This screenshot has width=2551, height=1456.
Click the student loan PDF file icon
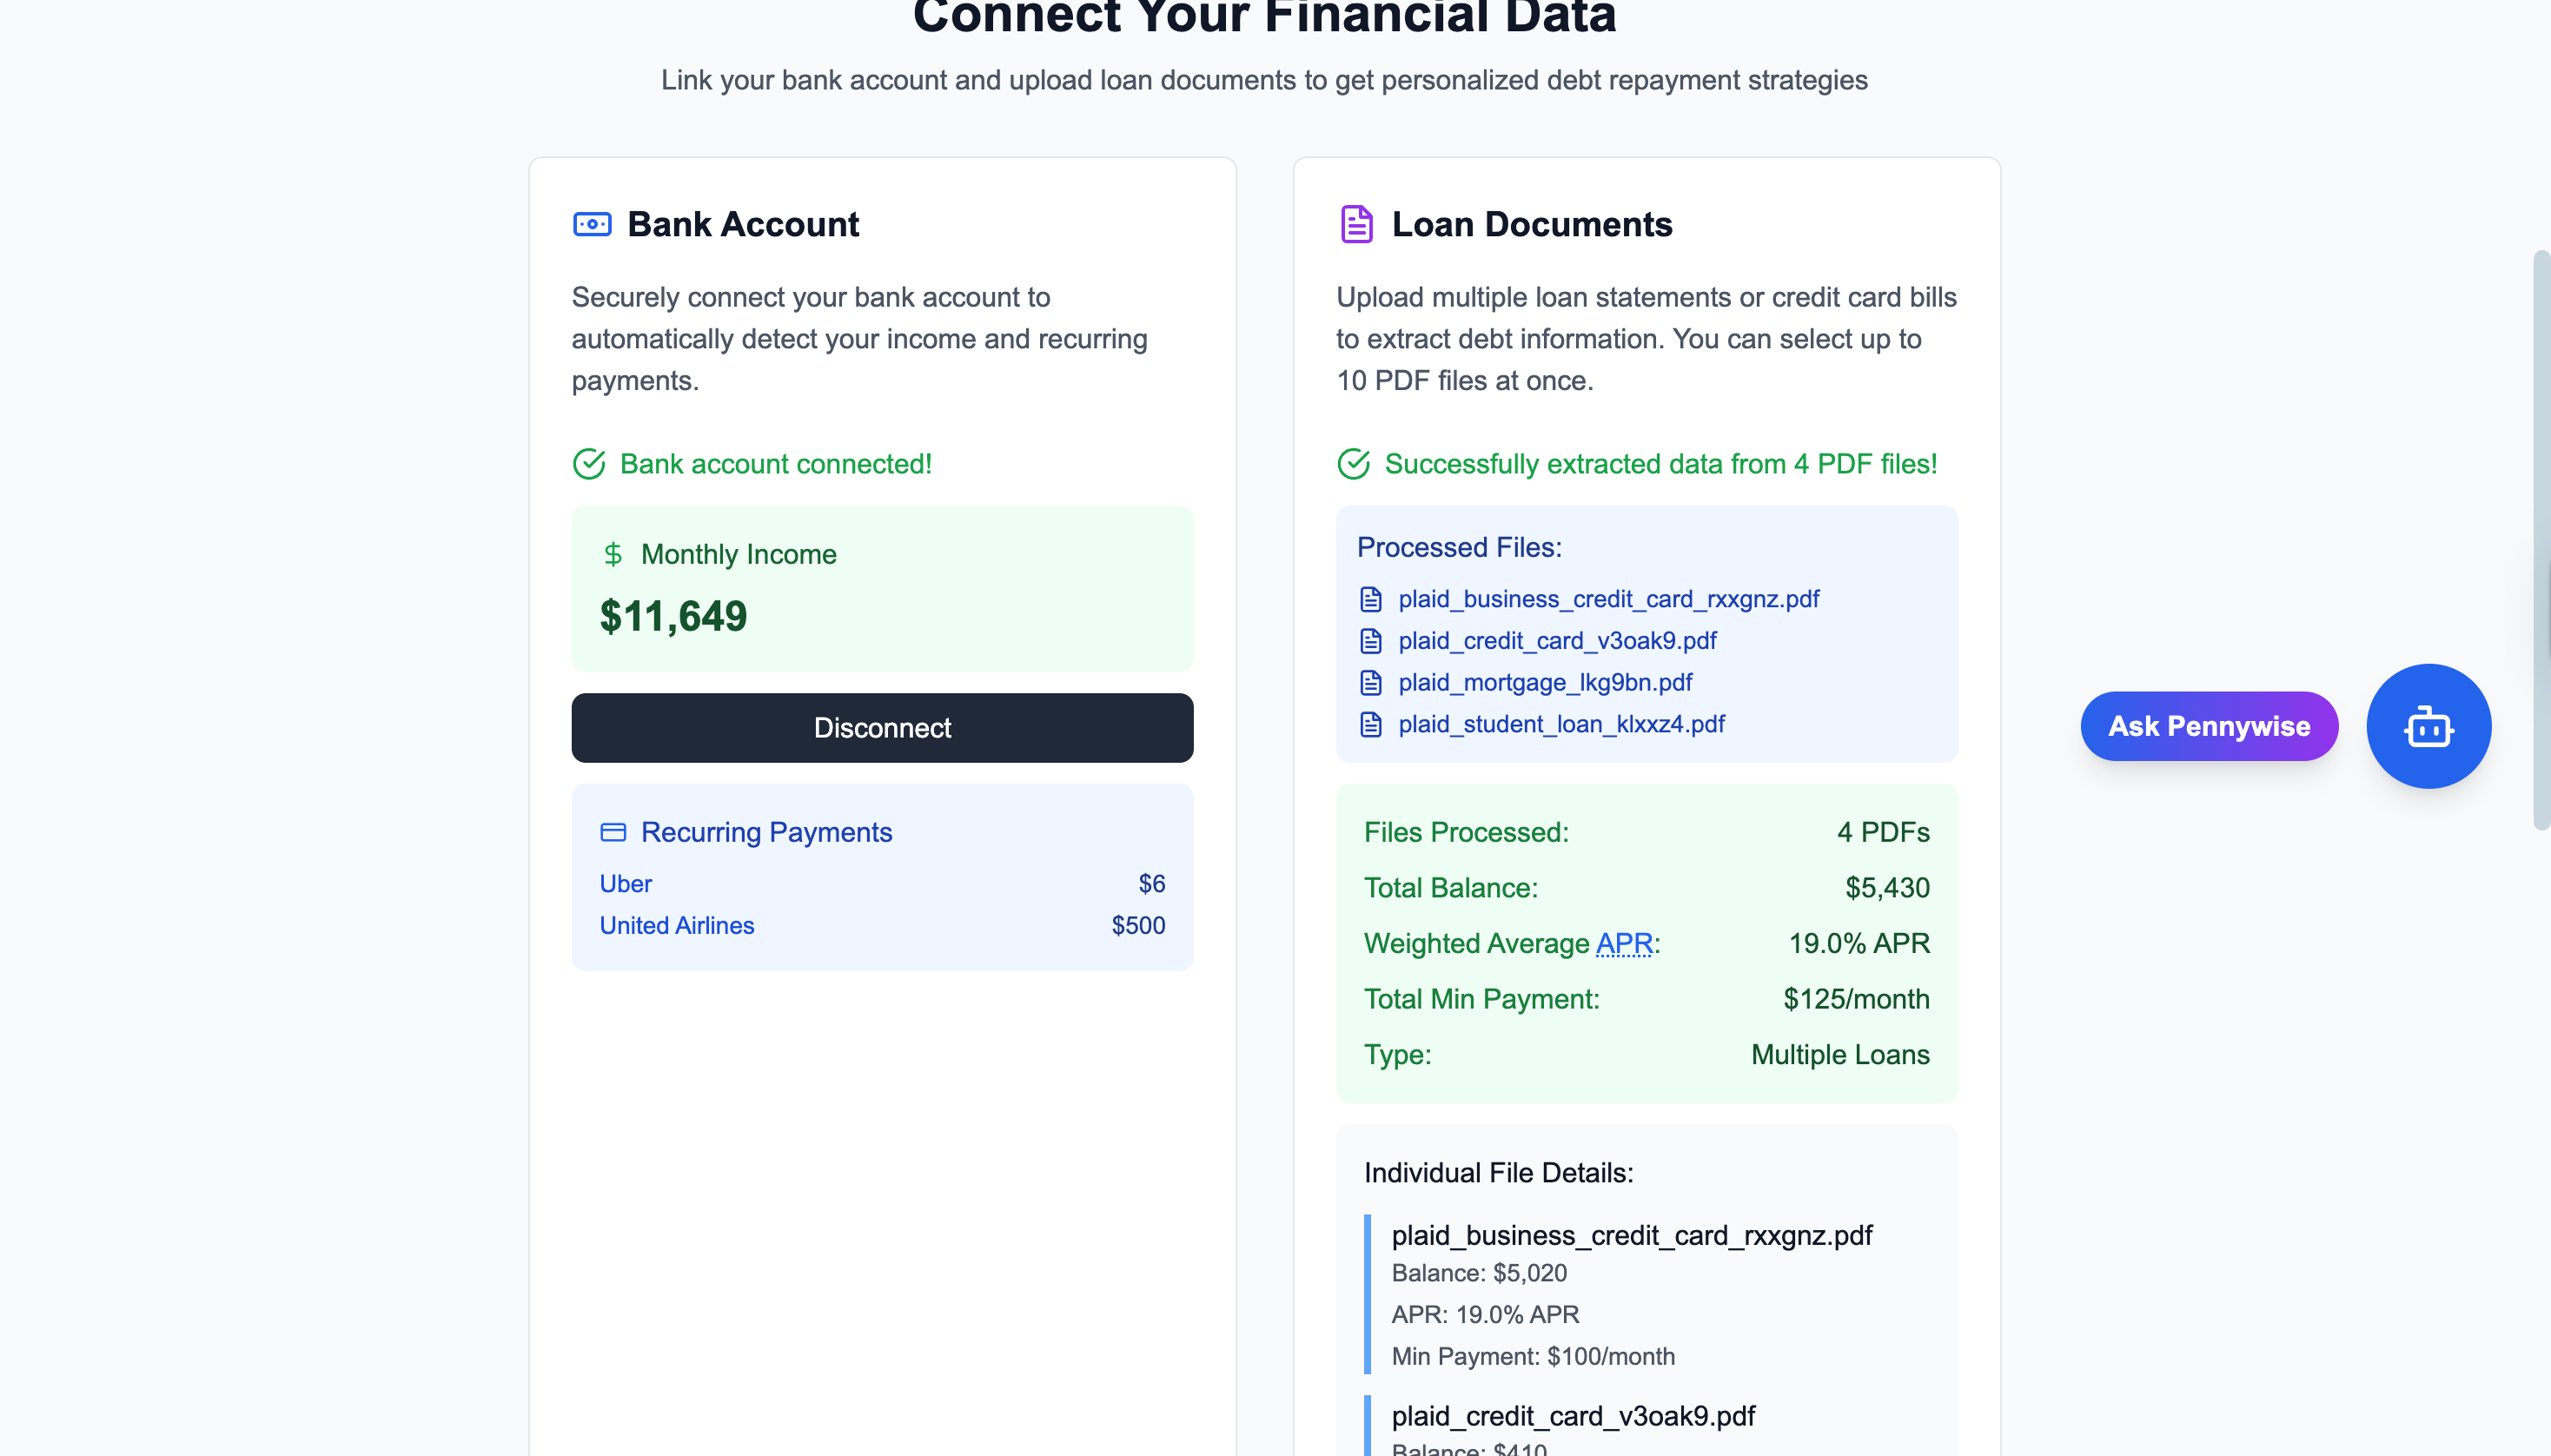click(1371, 724)
